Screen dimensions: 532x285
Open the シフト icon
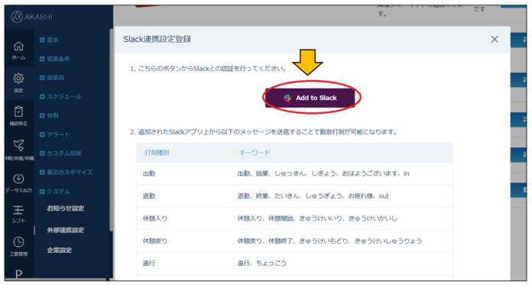(18, 215)
